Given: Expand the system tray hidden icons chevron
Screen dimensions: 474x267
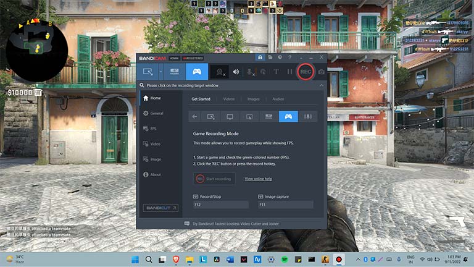Looking at the screenshot, I should click(358, 260).
